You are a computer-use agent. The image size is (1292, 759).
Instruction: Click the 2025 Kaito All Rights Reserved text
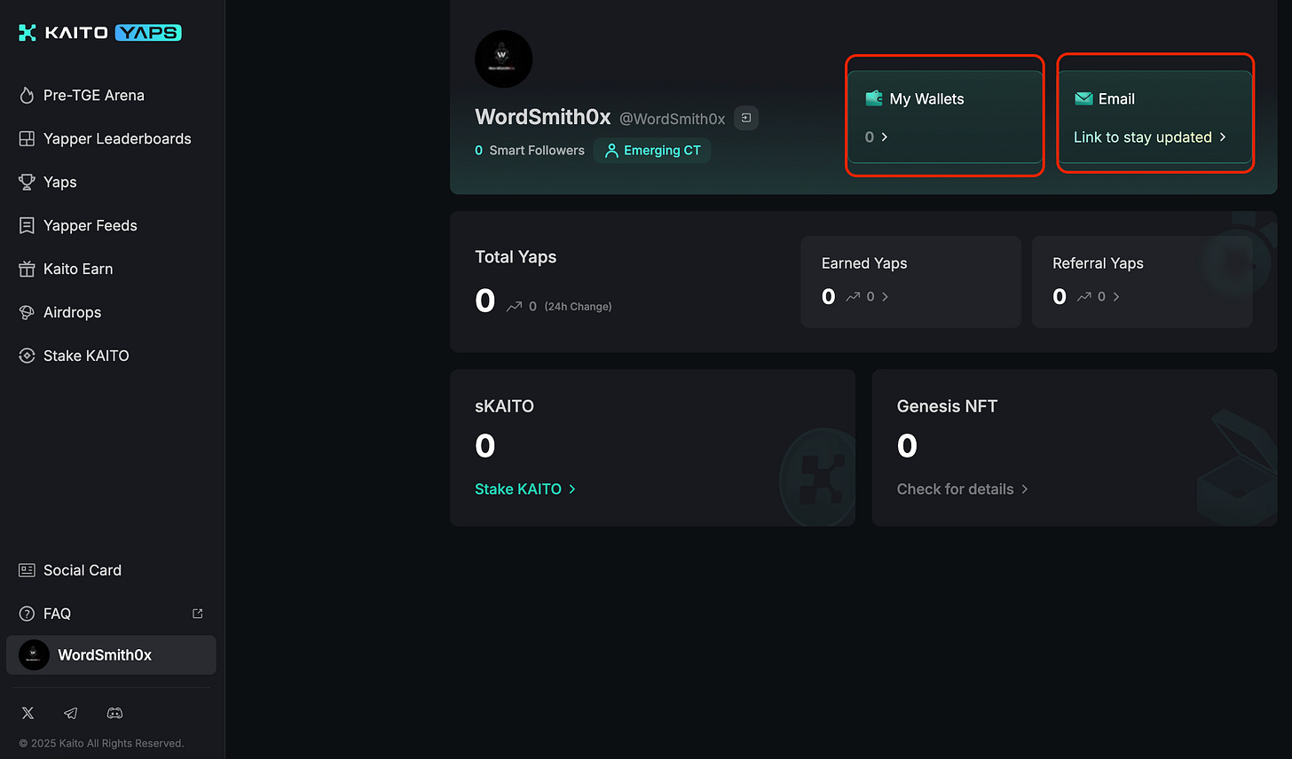pos(101,743)
